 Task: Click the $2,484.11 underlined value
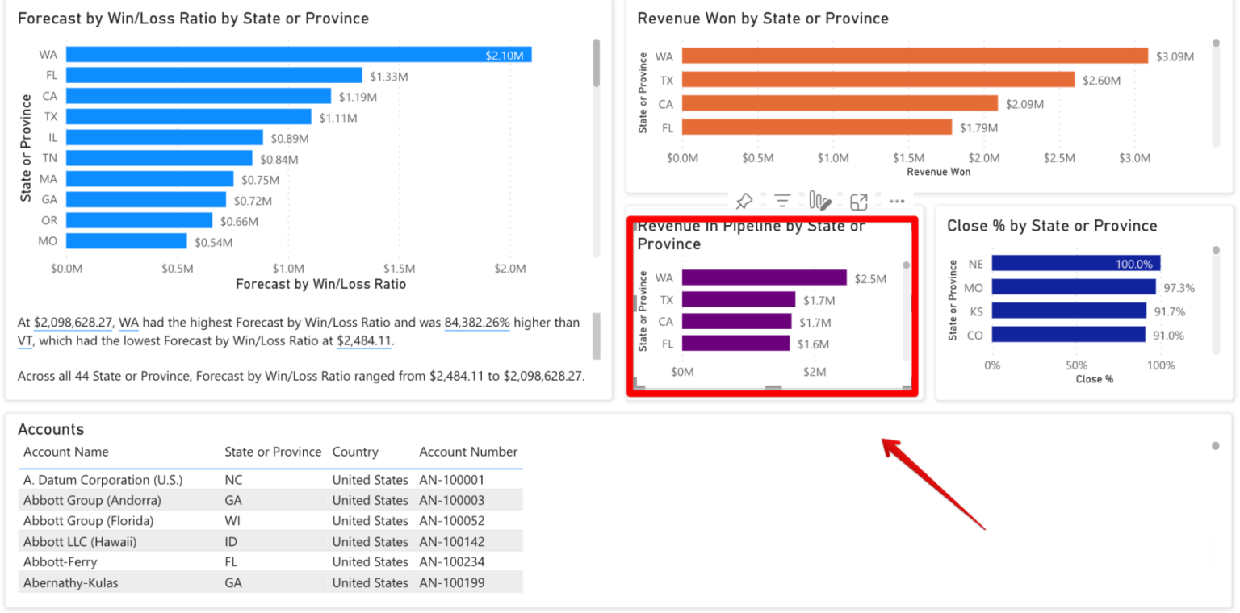click(364, 341)
